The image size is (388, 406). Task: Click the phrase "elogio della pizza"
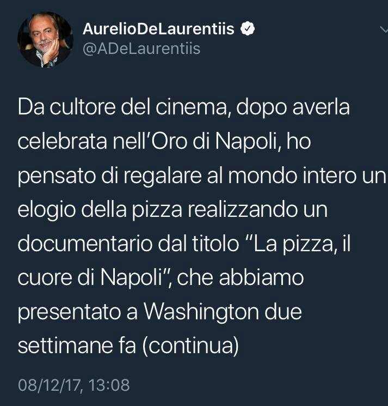100,209
